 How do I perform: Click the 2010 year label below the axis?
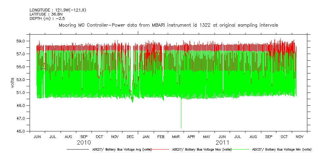point(84,143)
